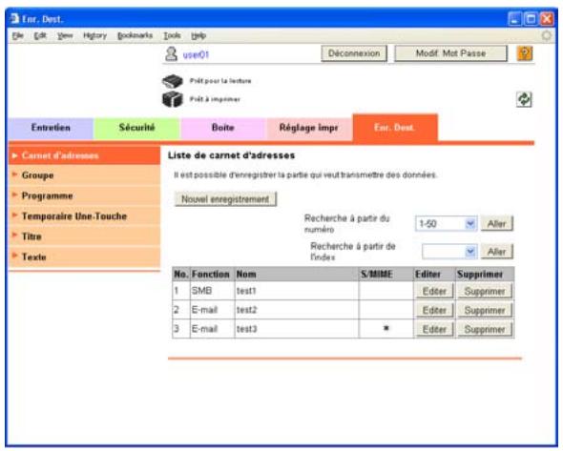The image size is (563, 451).
Task: Click the test2 name cell
Action: tap(297, 310)
